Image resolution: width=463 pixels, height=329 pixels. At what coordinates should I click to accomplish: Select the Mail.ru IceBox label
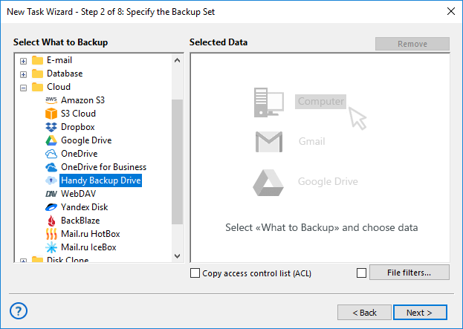88,247
